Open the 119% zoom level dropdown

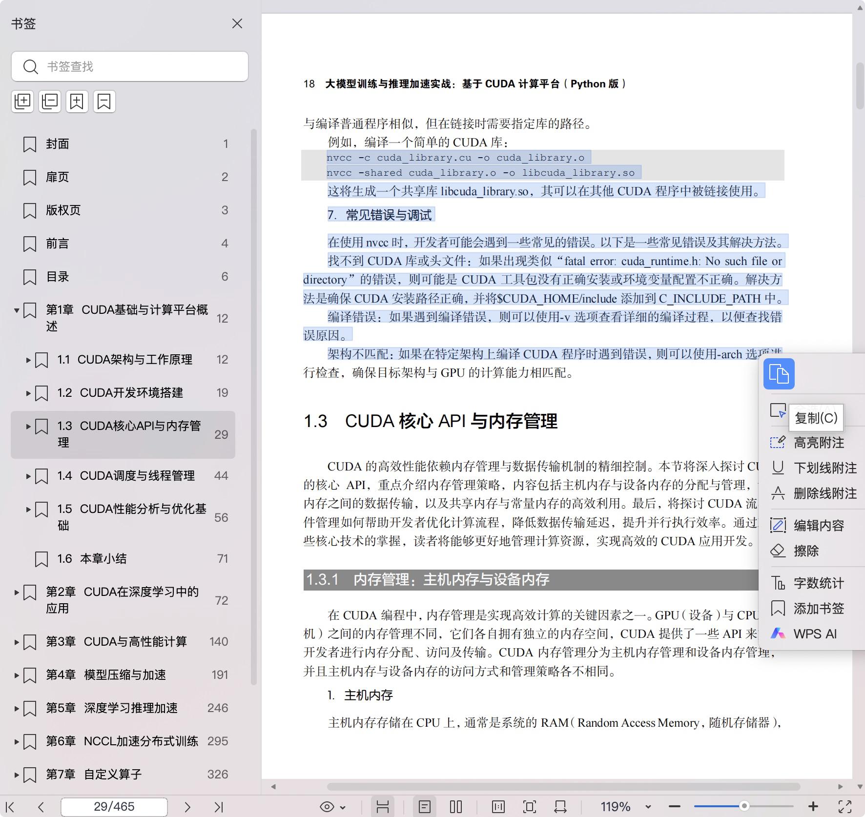click(648, 807)
